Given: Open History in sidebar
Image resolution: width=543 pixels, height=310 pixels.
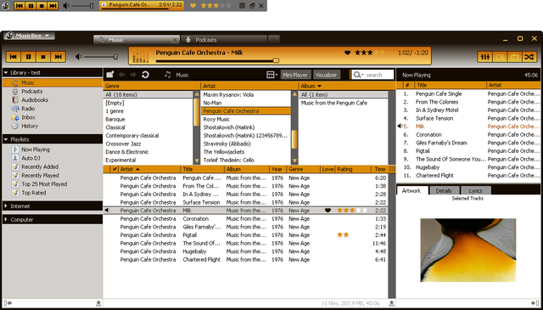Looking at the screenshot, I should pyautogui.click(x=30, y=126).
